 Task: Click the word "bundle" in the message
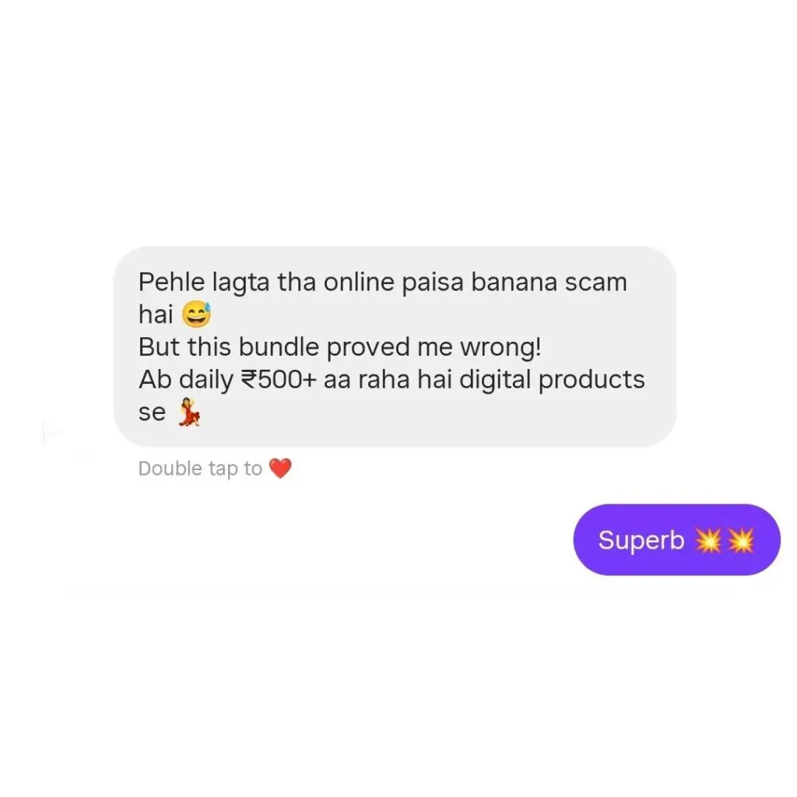point(279,347)
